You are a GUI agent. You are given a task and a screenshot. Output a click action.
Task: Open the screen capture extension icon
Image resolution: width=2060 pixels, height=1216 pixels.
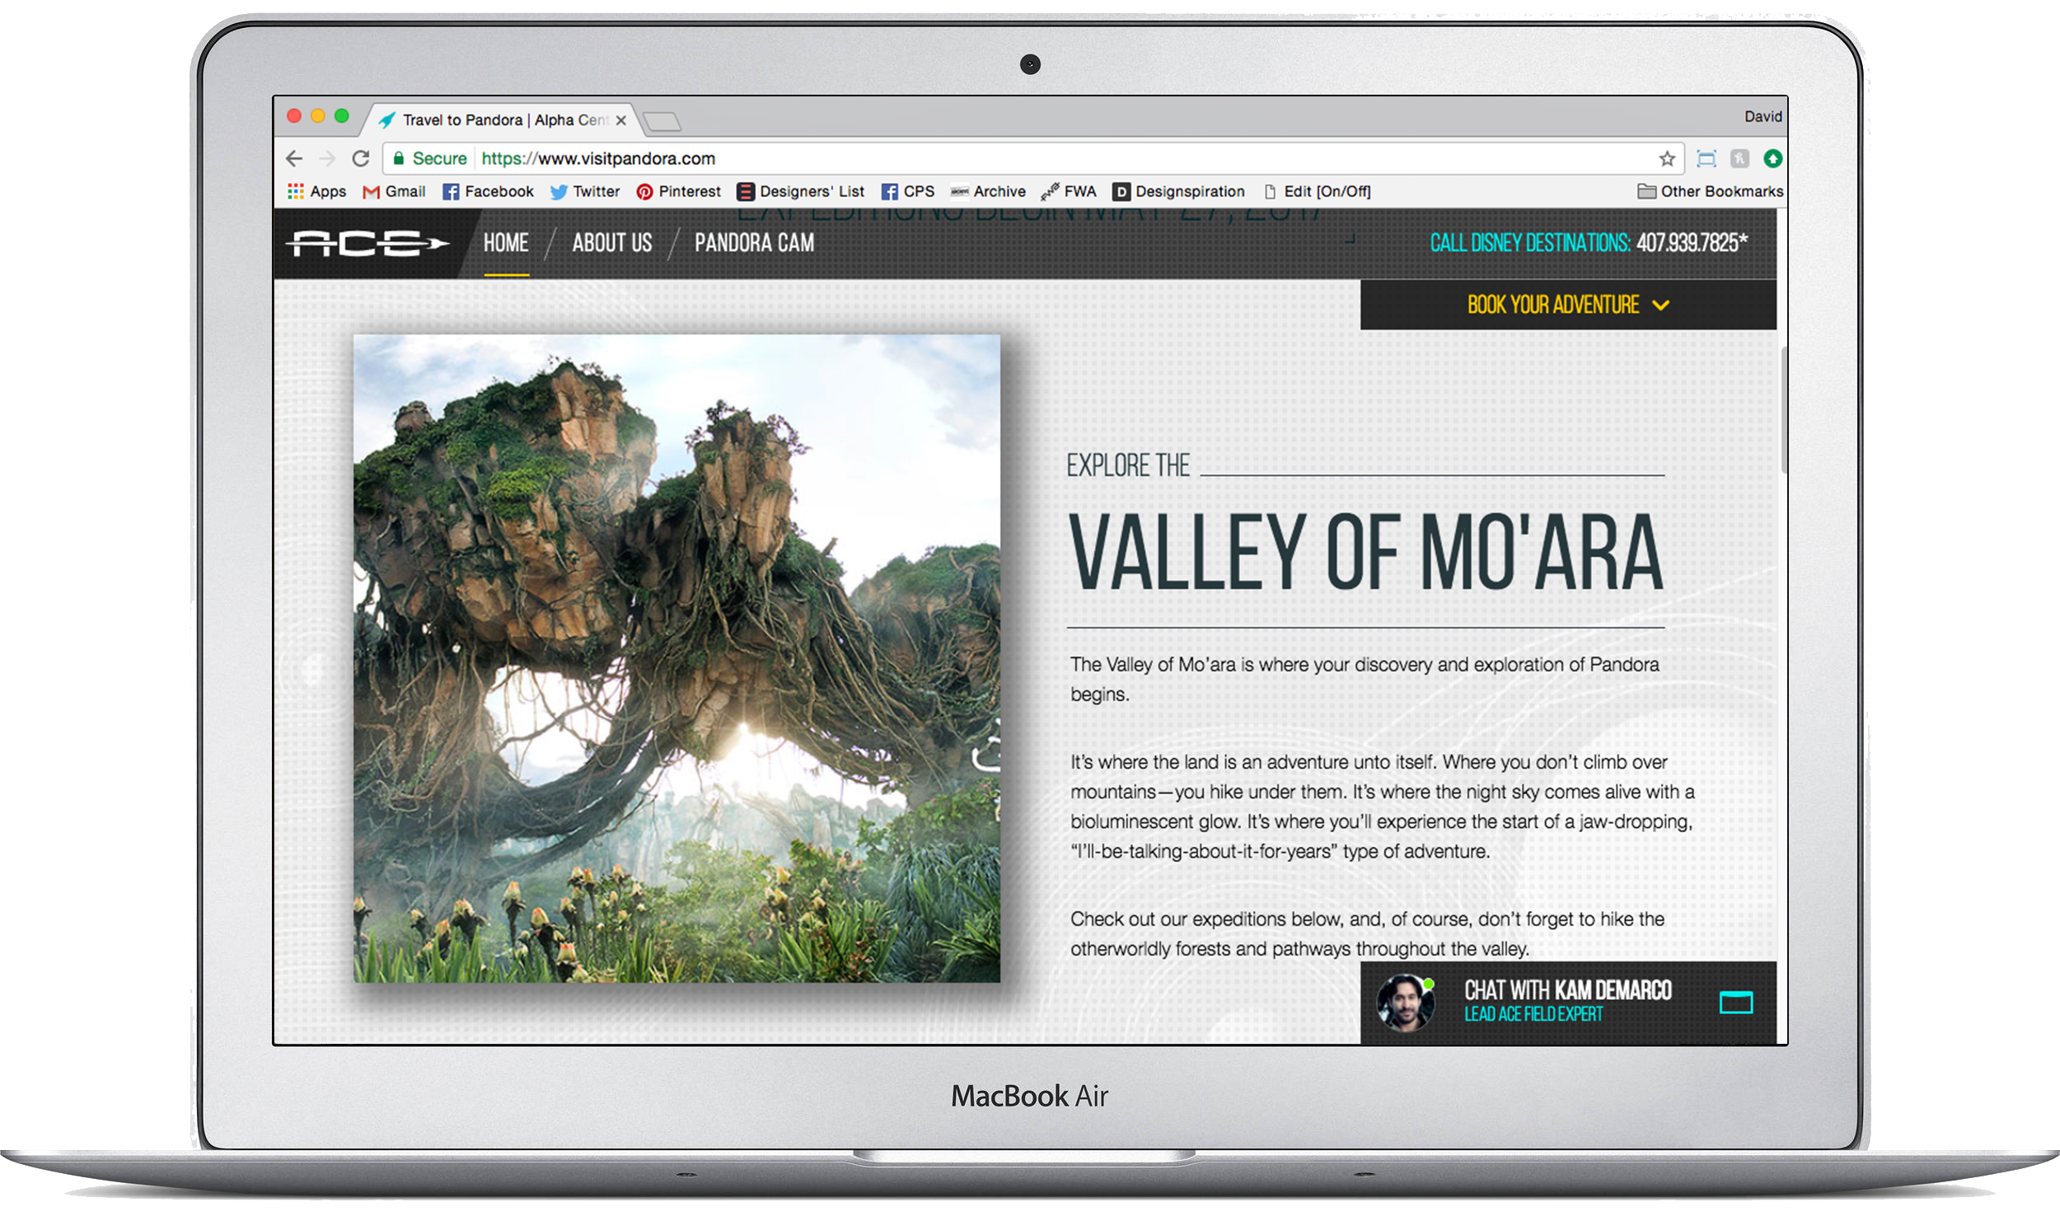tap(1707, 158)
